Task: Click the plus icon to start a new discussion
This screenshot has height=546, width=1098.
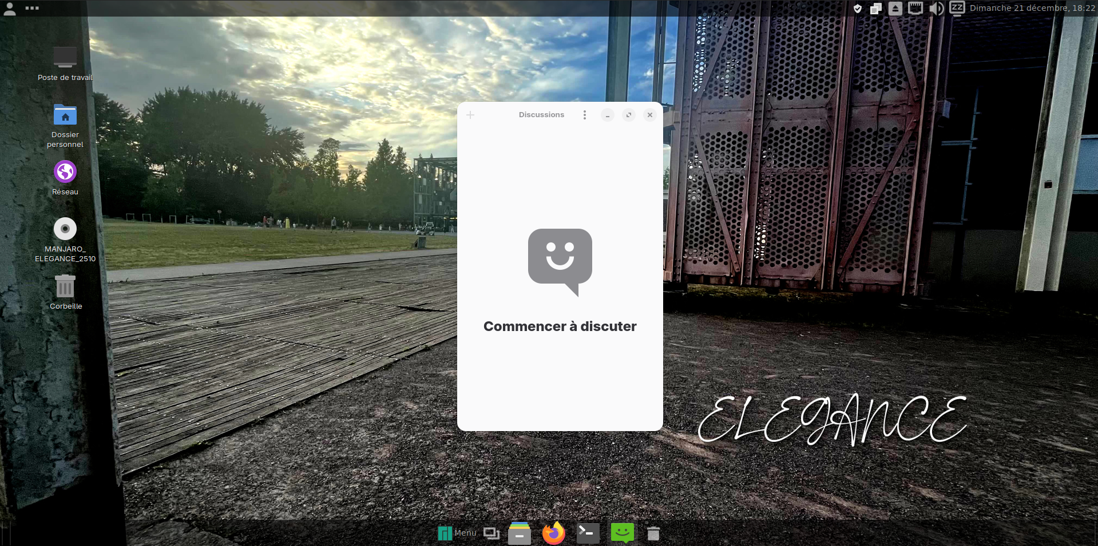Action: tap(470, 115)
